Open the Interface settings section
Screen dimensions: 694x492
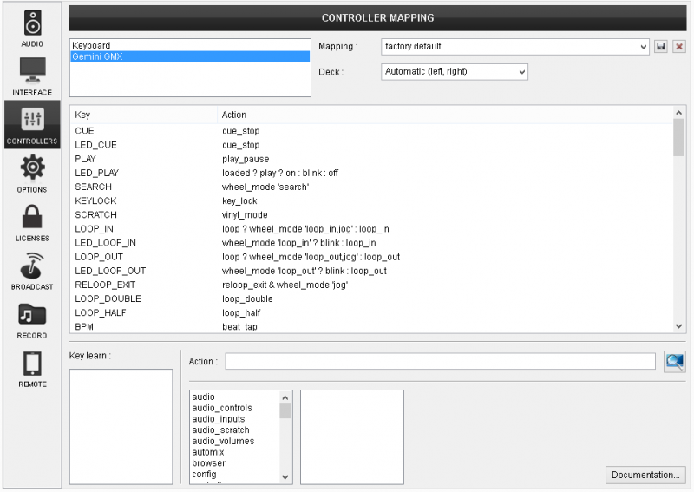click(32, 76)
